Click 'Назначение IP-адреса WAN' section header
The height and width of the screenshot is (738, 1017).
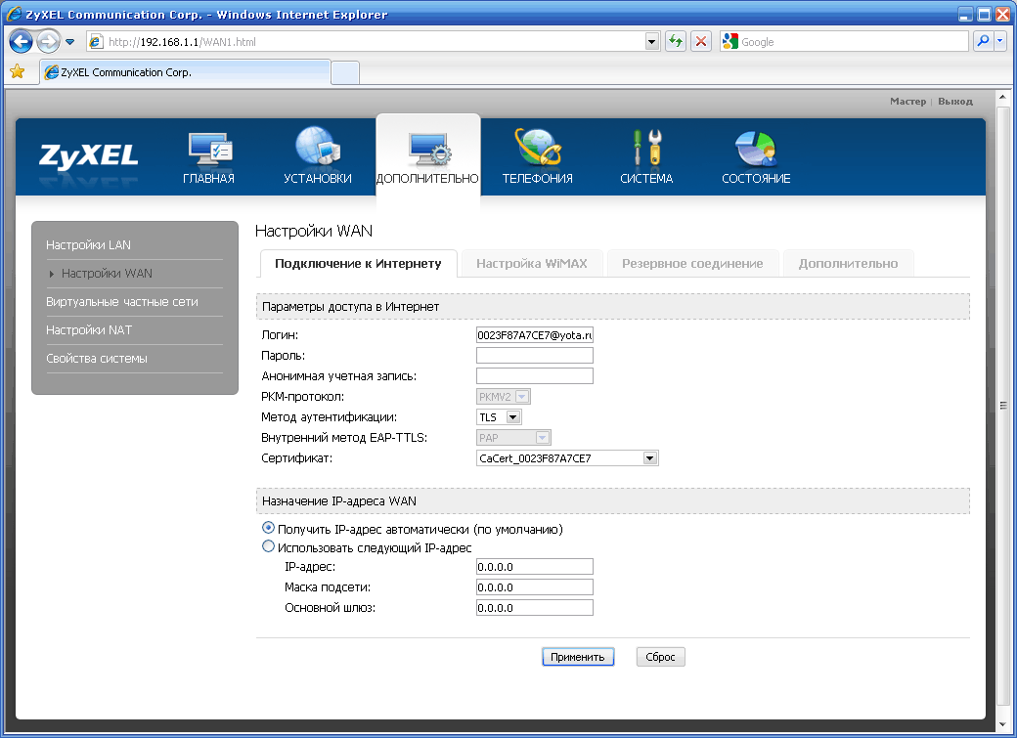[x=613, y=501]
